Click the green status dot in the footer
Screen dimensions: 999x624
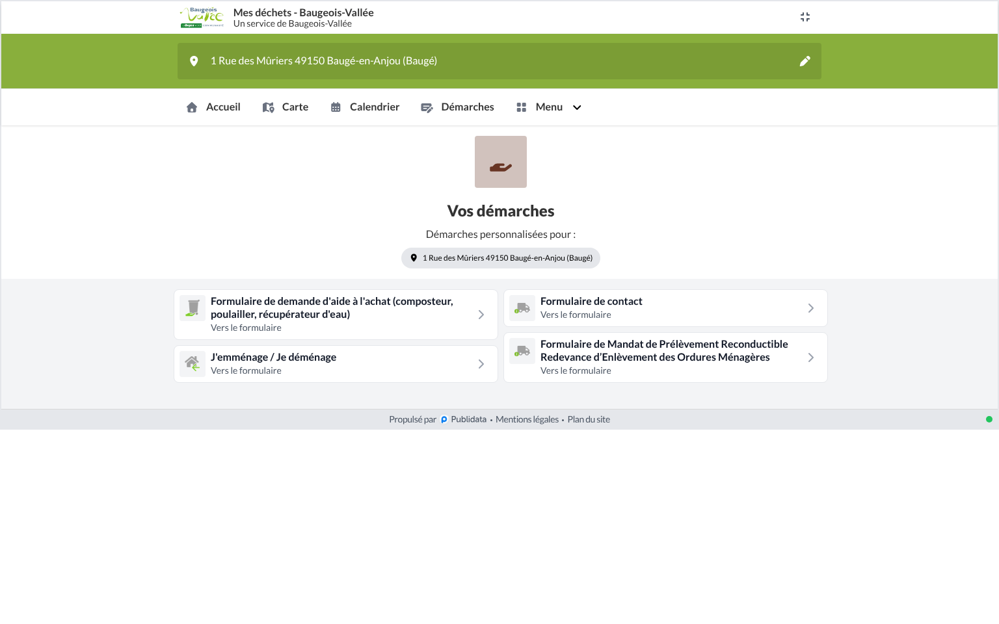pyautogui.click(x=989, y=419)
